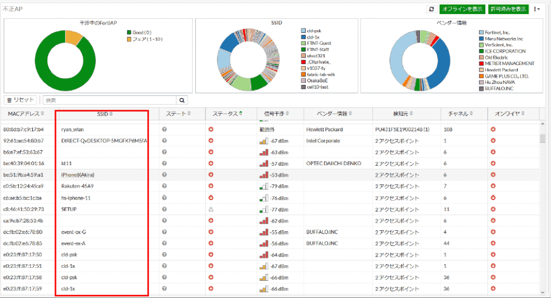Select MAC address 80:8d:b7:c9:17:b4
The image size is (551, 298).
tap(24, 129)
